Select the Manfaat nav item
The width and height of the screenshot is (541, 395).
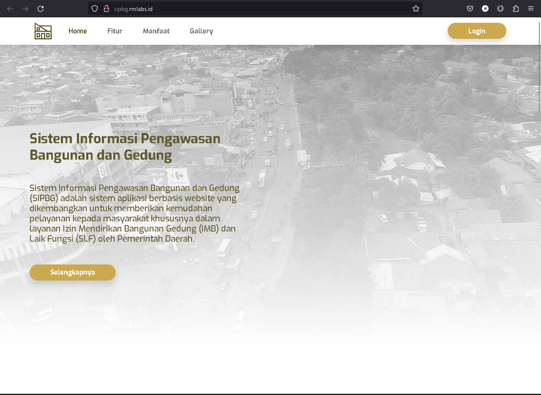click(156, 31)
